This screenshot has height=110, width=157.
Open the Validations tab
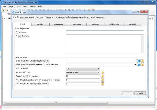pyautogui.click(x=77, y=25)
